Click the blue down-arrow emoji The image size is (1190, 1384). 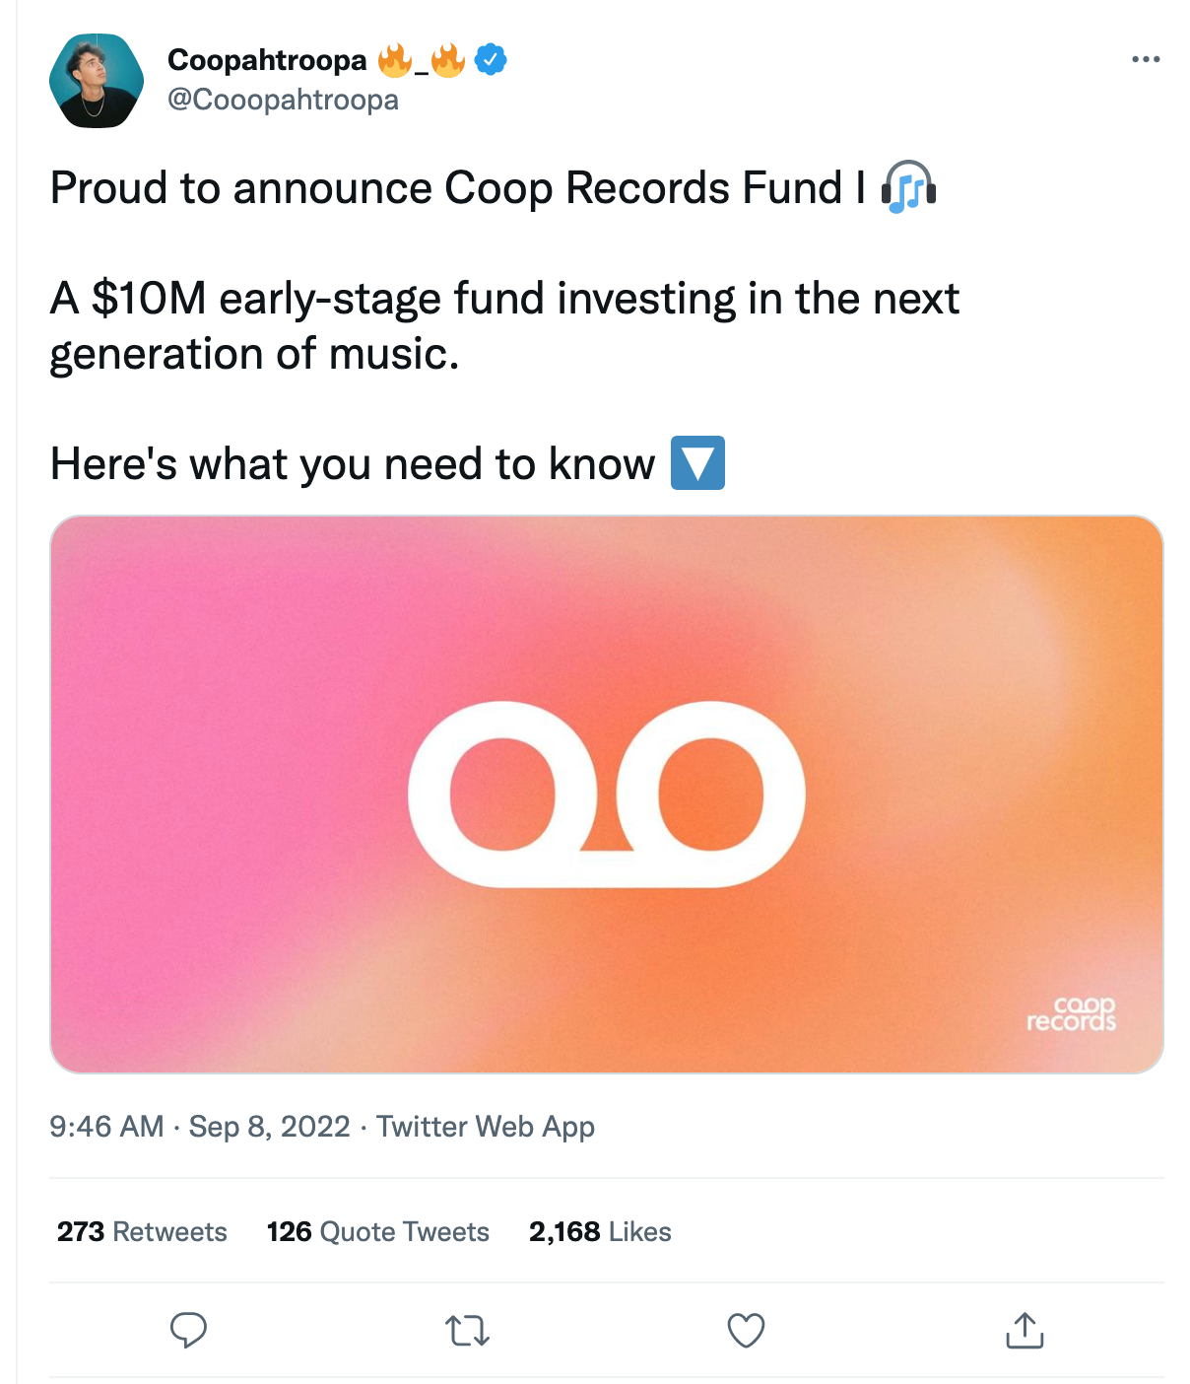coord(697,463)
